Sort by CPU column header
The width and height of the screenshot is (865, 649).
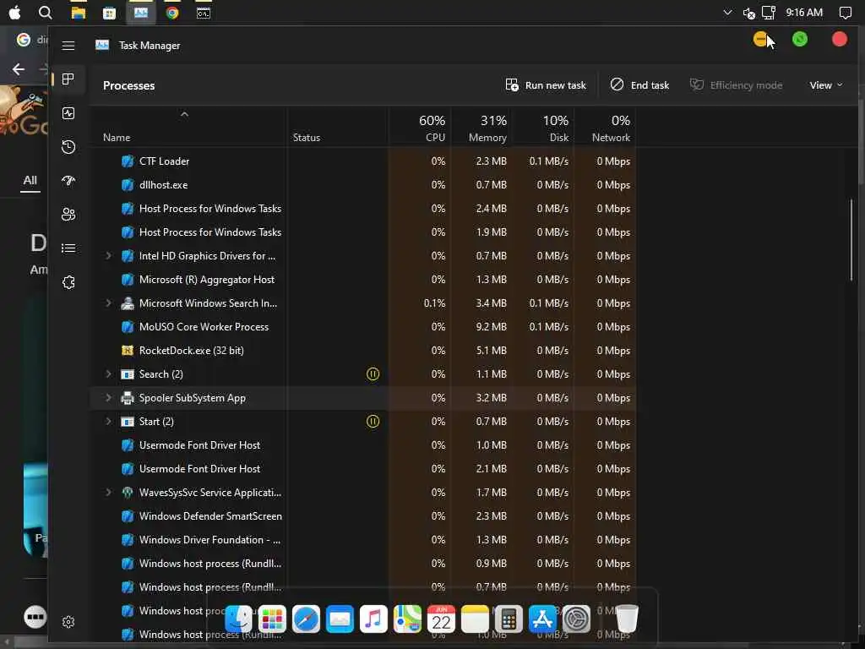click(421, 128)
